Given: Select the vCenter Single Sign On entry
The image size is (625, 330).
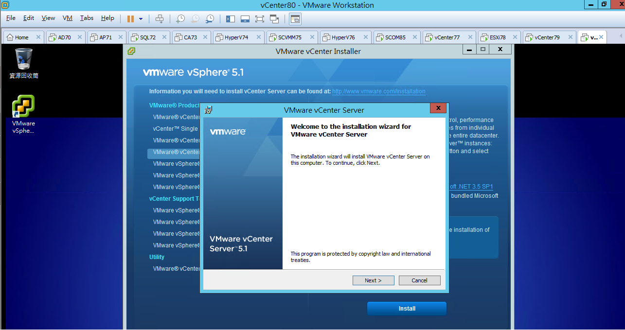Looking at the screenshot, I should click(176, 129).
